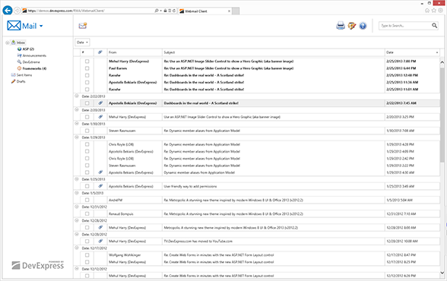Open the Date grouping dropdown
Image resolution: width=447 pixels, height=281 pixels.
point(82,43)
